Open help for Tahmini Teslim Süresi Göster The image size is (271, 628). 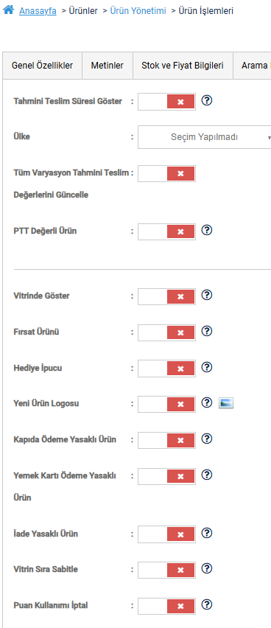tap(206, 100)
